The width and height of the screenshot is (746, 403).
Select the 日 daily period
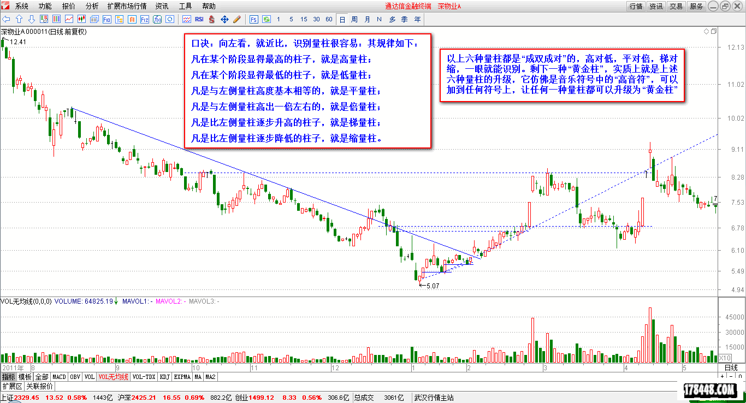pyautogui.click(x=342, y=19)
